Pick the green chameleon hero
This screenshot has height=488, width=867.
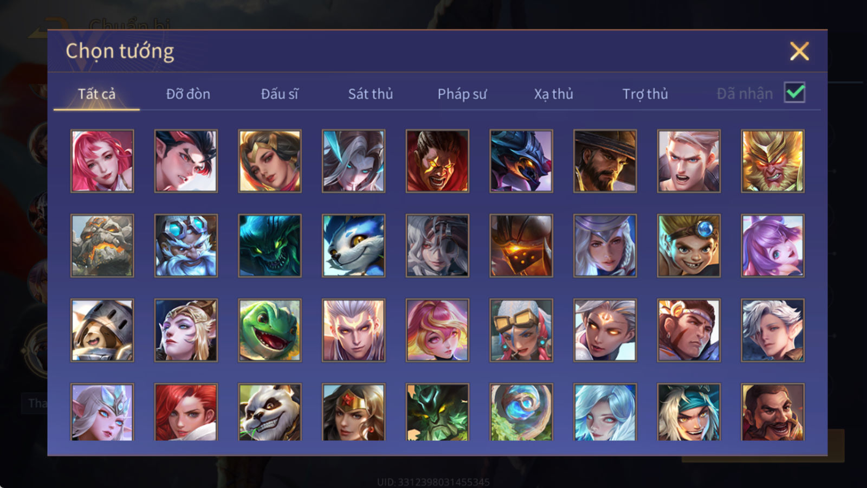click(270, 330)
